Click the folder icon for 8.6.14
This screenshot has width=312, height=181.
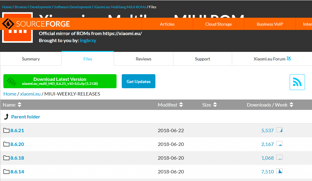click(6, 172)
